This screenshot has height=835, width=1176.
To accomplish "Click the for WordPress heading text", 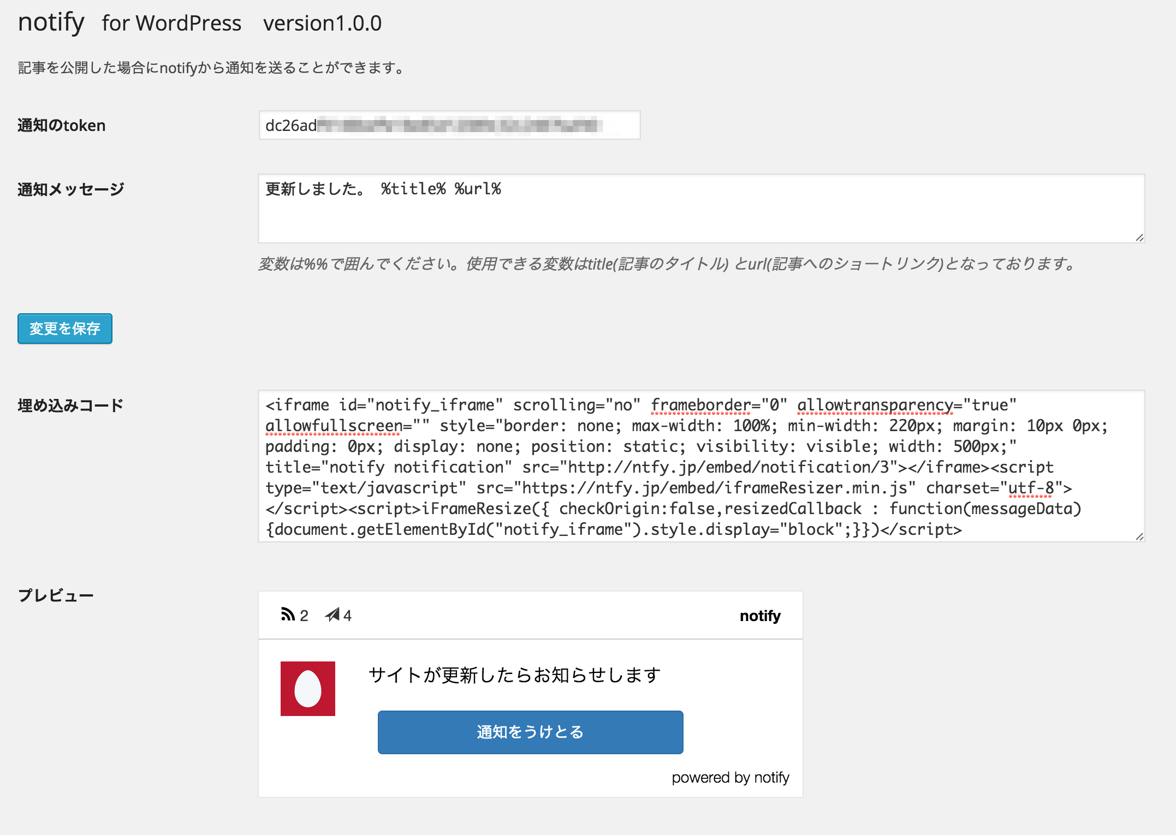I will (x=171, y=23).
